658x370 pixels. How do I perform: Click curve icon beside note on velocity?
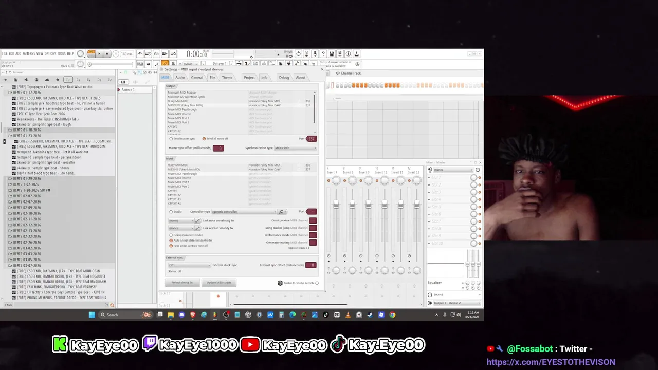coord(198,220)
